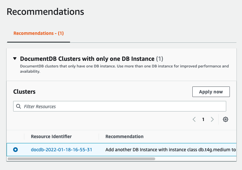This screenshot has height=170, width=242.
Task: Go to next page with right chevron
Action: 212,119
